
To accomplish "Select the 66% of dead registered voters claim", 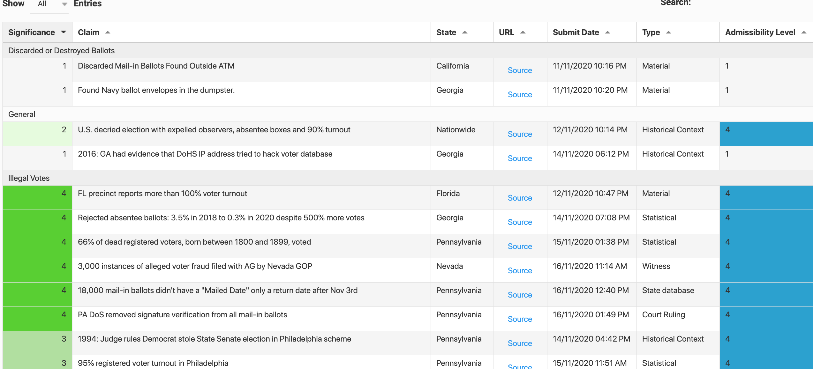I will [x=194, y=242].
